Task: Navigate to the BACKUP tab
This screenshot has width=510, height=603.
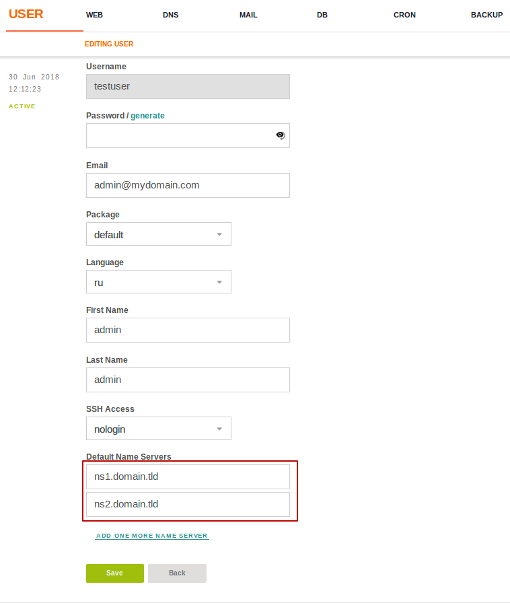Action: tap(486, 15)
